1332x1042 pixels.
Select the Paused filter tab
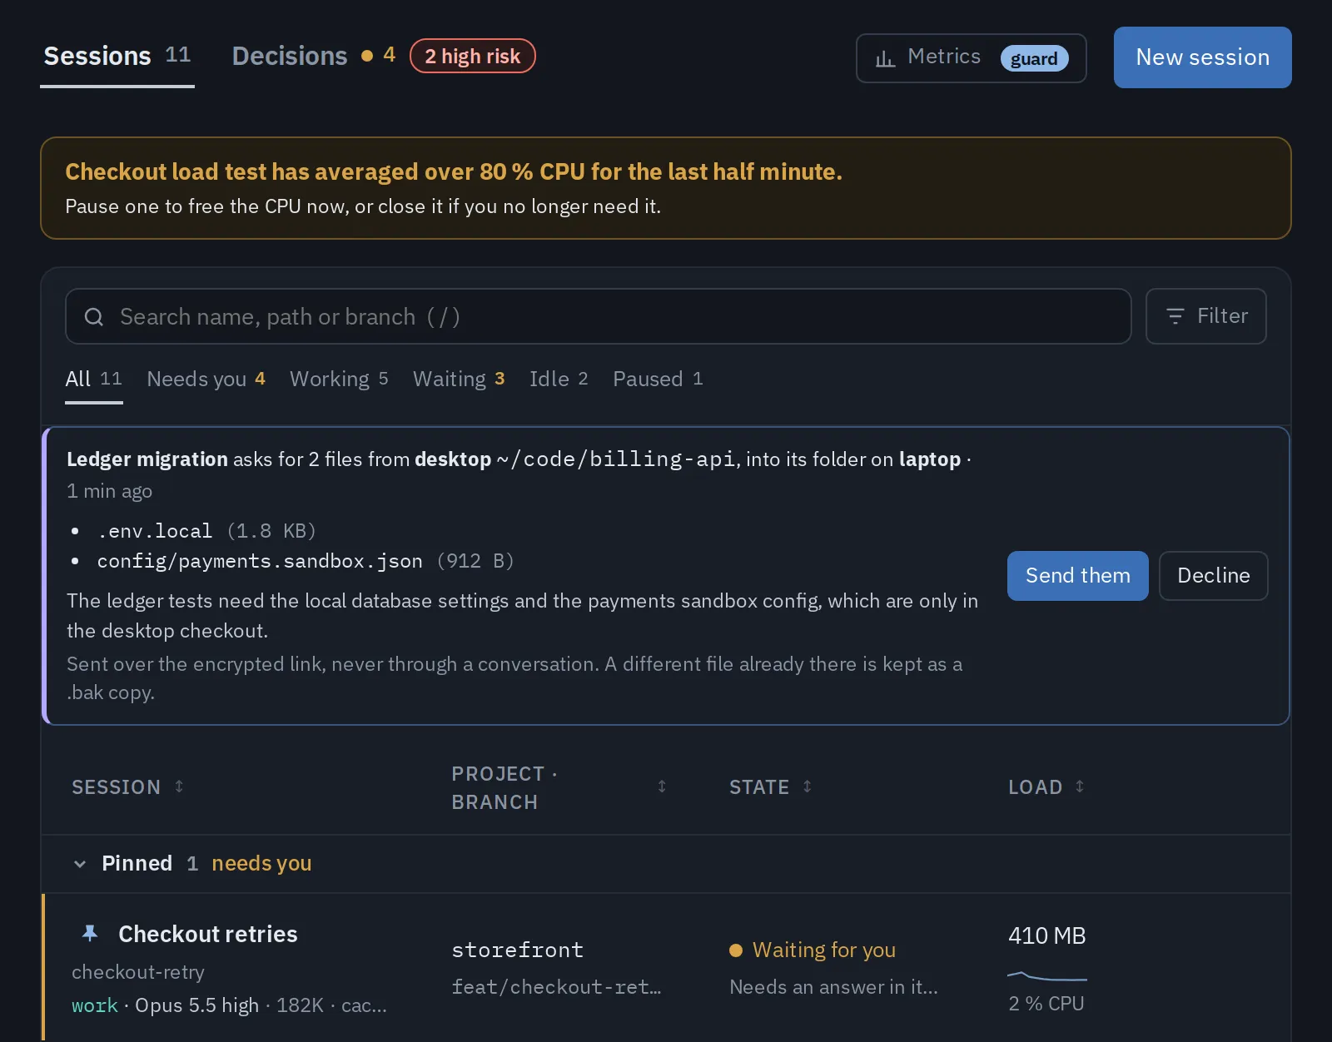point(658,380)
